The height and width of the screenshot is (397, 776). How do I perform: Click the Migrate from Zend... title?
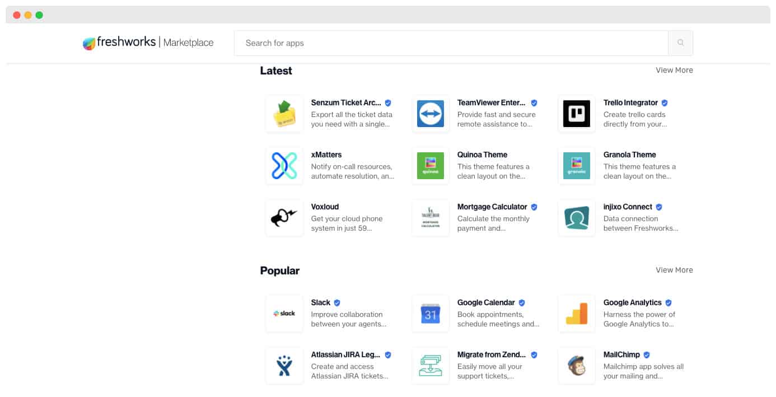tap(492, 354)
